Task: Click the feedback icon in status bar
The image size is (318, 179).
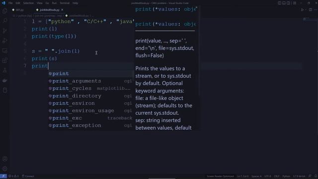Action: tap(310, 176)
